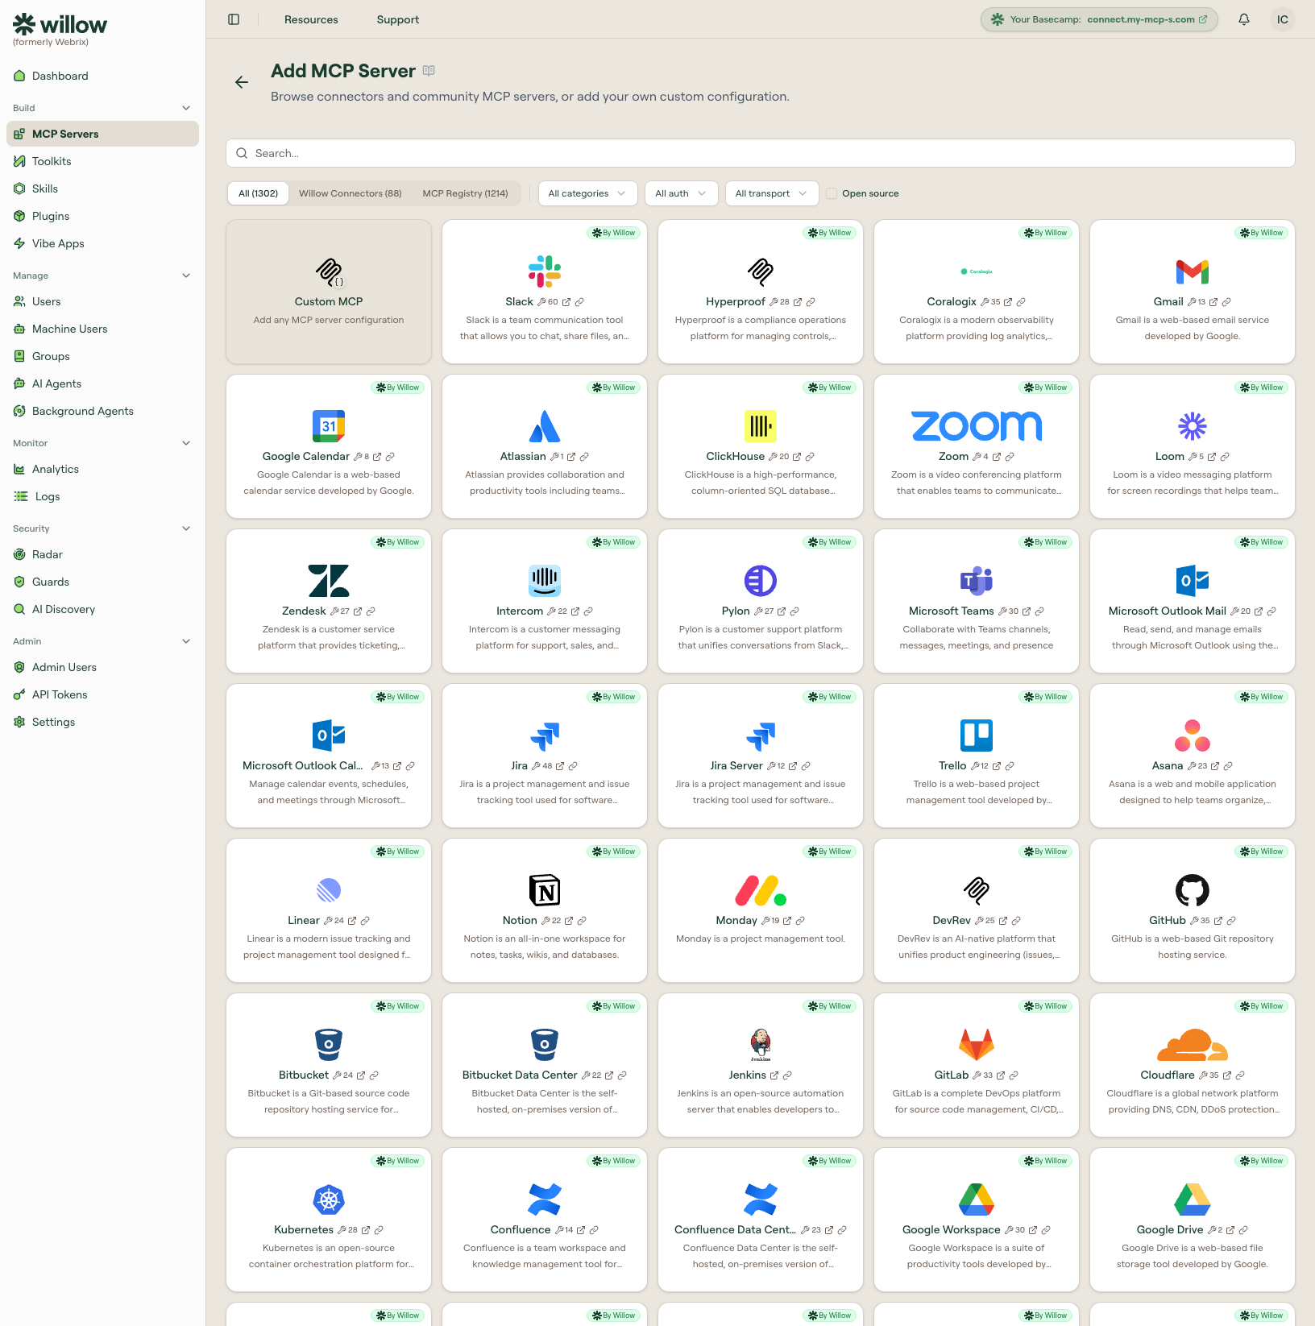Viewport: 1315px width, 1326px height.
Task: Click the Google Drive card title
Action: tap(1170, 1230)
